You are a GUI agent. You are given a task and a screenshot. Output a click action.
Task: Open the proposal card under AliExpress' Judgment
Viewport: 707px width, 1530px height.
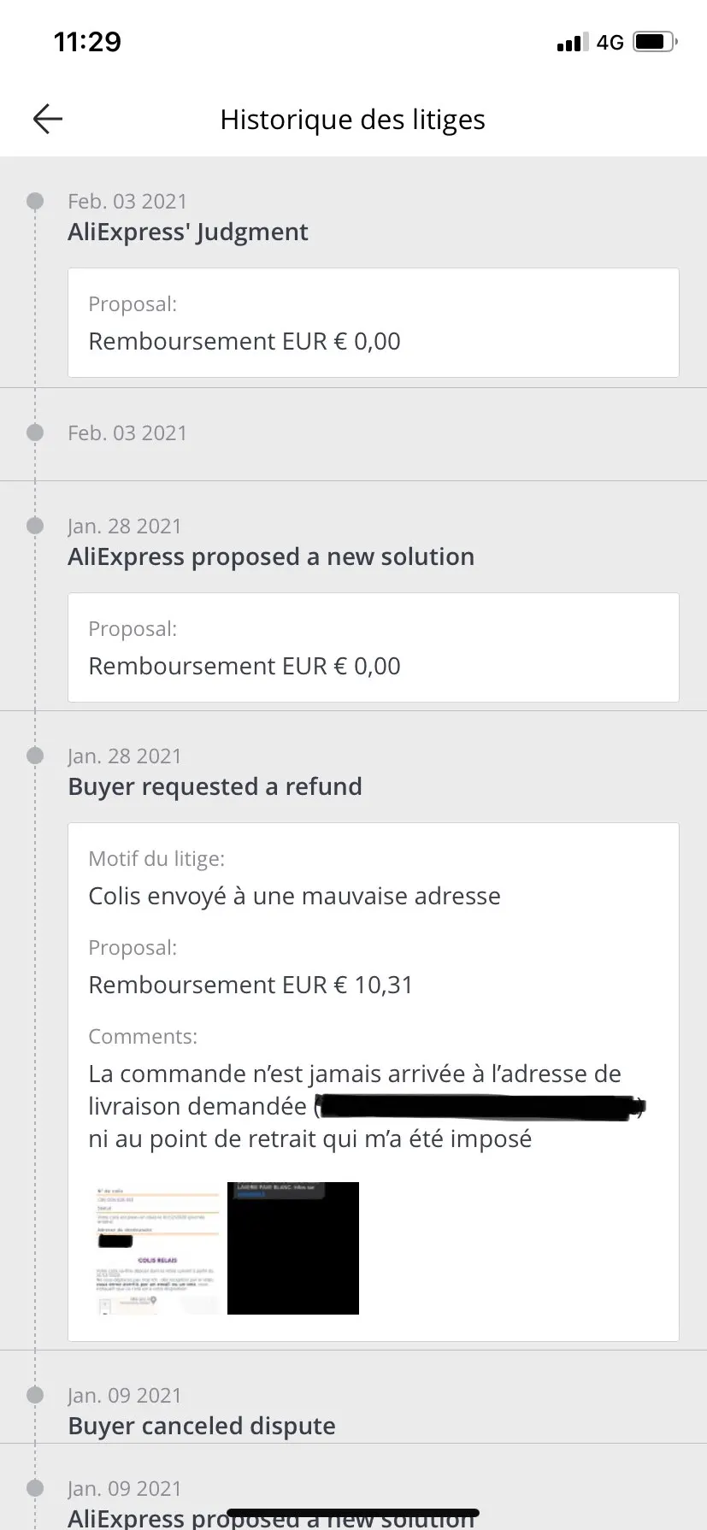pyautogui.click(x=374, y=323)
